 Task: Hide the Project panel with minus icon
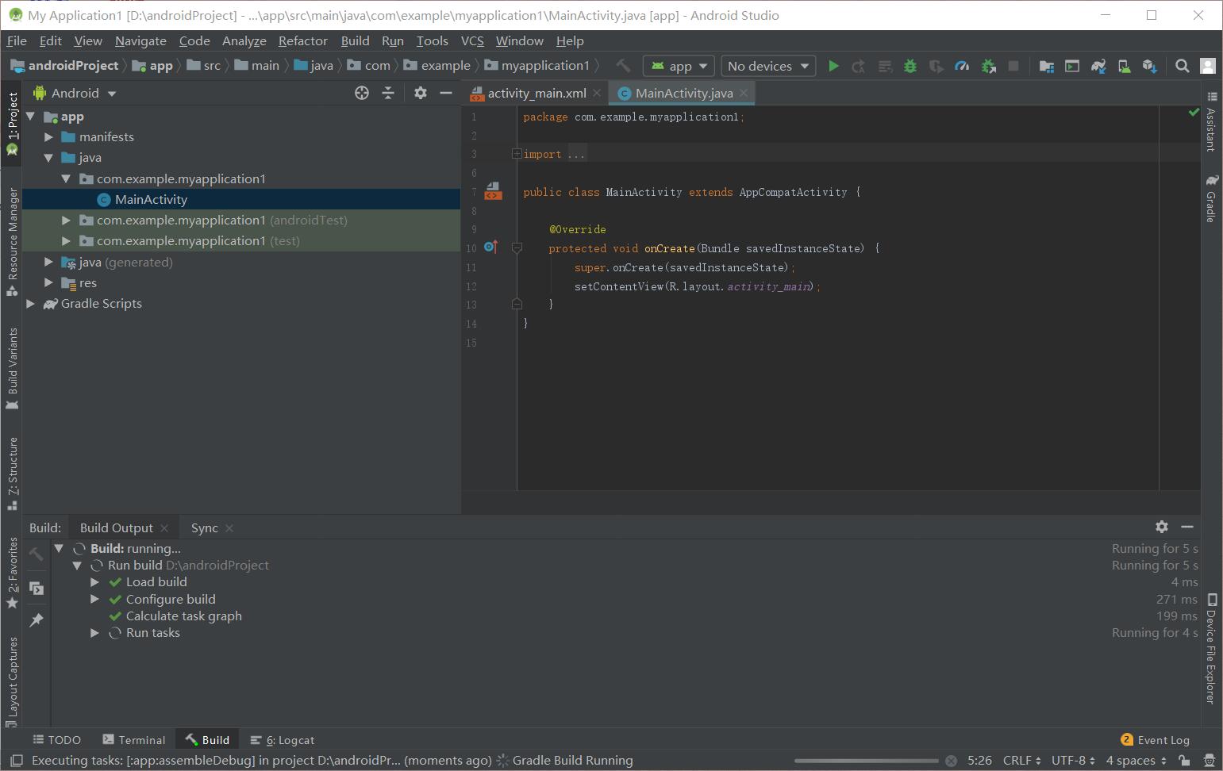point(446,93)
